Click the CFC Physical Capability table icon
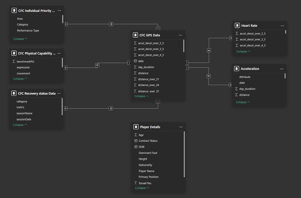Screen dimensions: 301x198 (14, 53)
